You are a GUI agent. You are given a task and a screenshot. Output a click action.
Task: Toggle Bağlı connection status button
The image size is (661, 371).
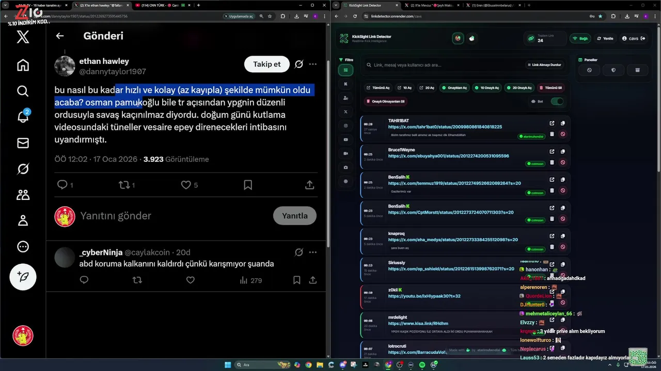point(580,38)
